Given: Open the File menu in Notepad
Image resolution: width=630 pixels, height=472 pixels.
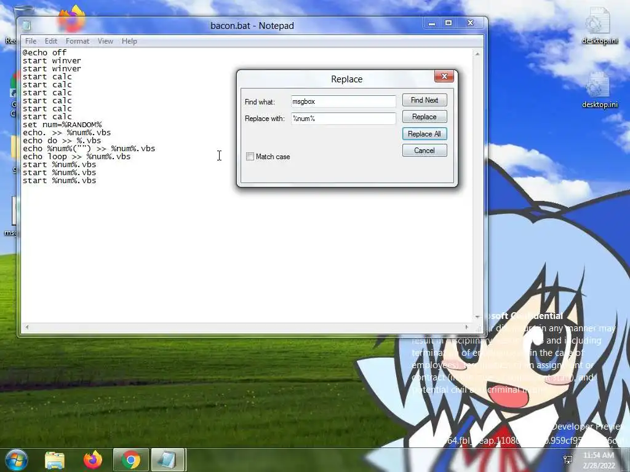Looking at the screenshot, I should point(31,41).
